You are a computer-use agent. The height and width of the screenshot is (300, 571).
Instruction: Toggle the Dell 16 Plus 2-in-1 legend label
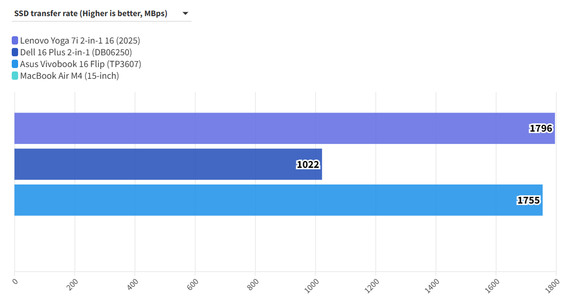click(76, 52)
